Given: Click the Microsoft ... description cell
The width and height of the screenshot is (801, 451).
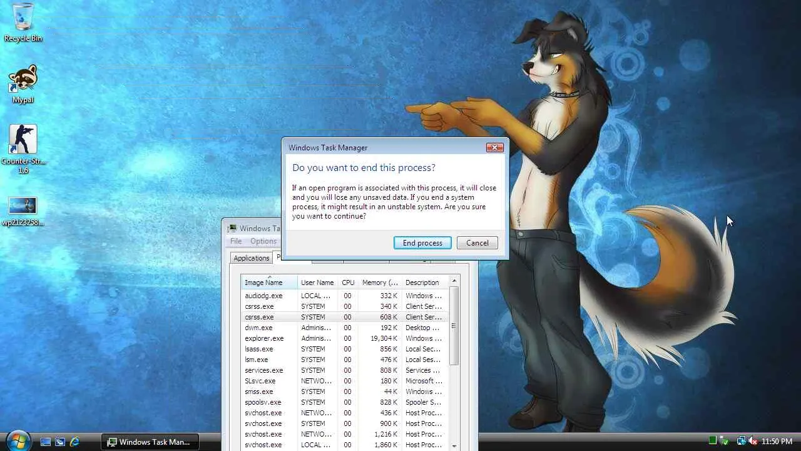Looking at the screenshot, I should (424, 381).
